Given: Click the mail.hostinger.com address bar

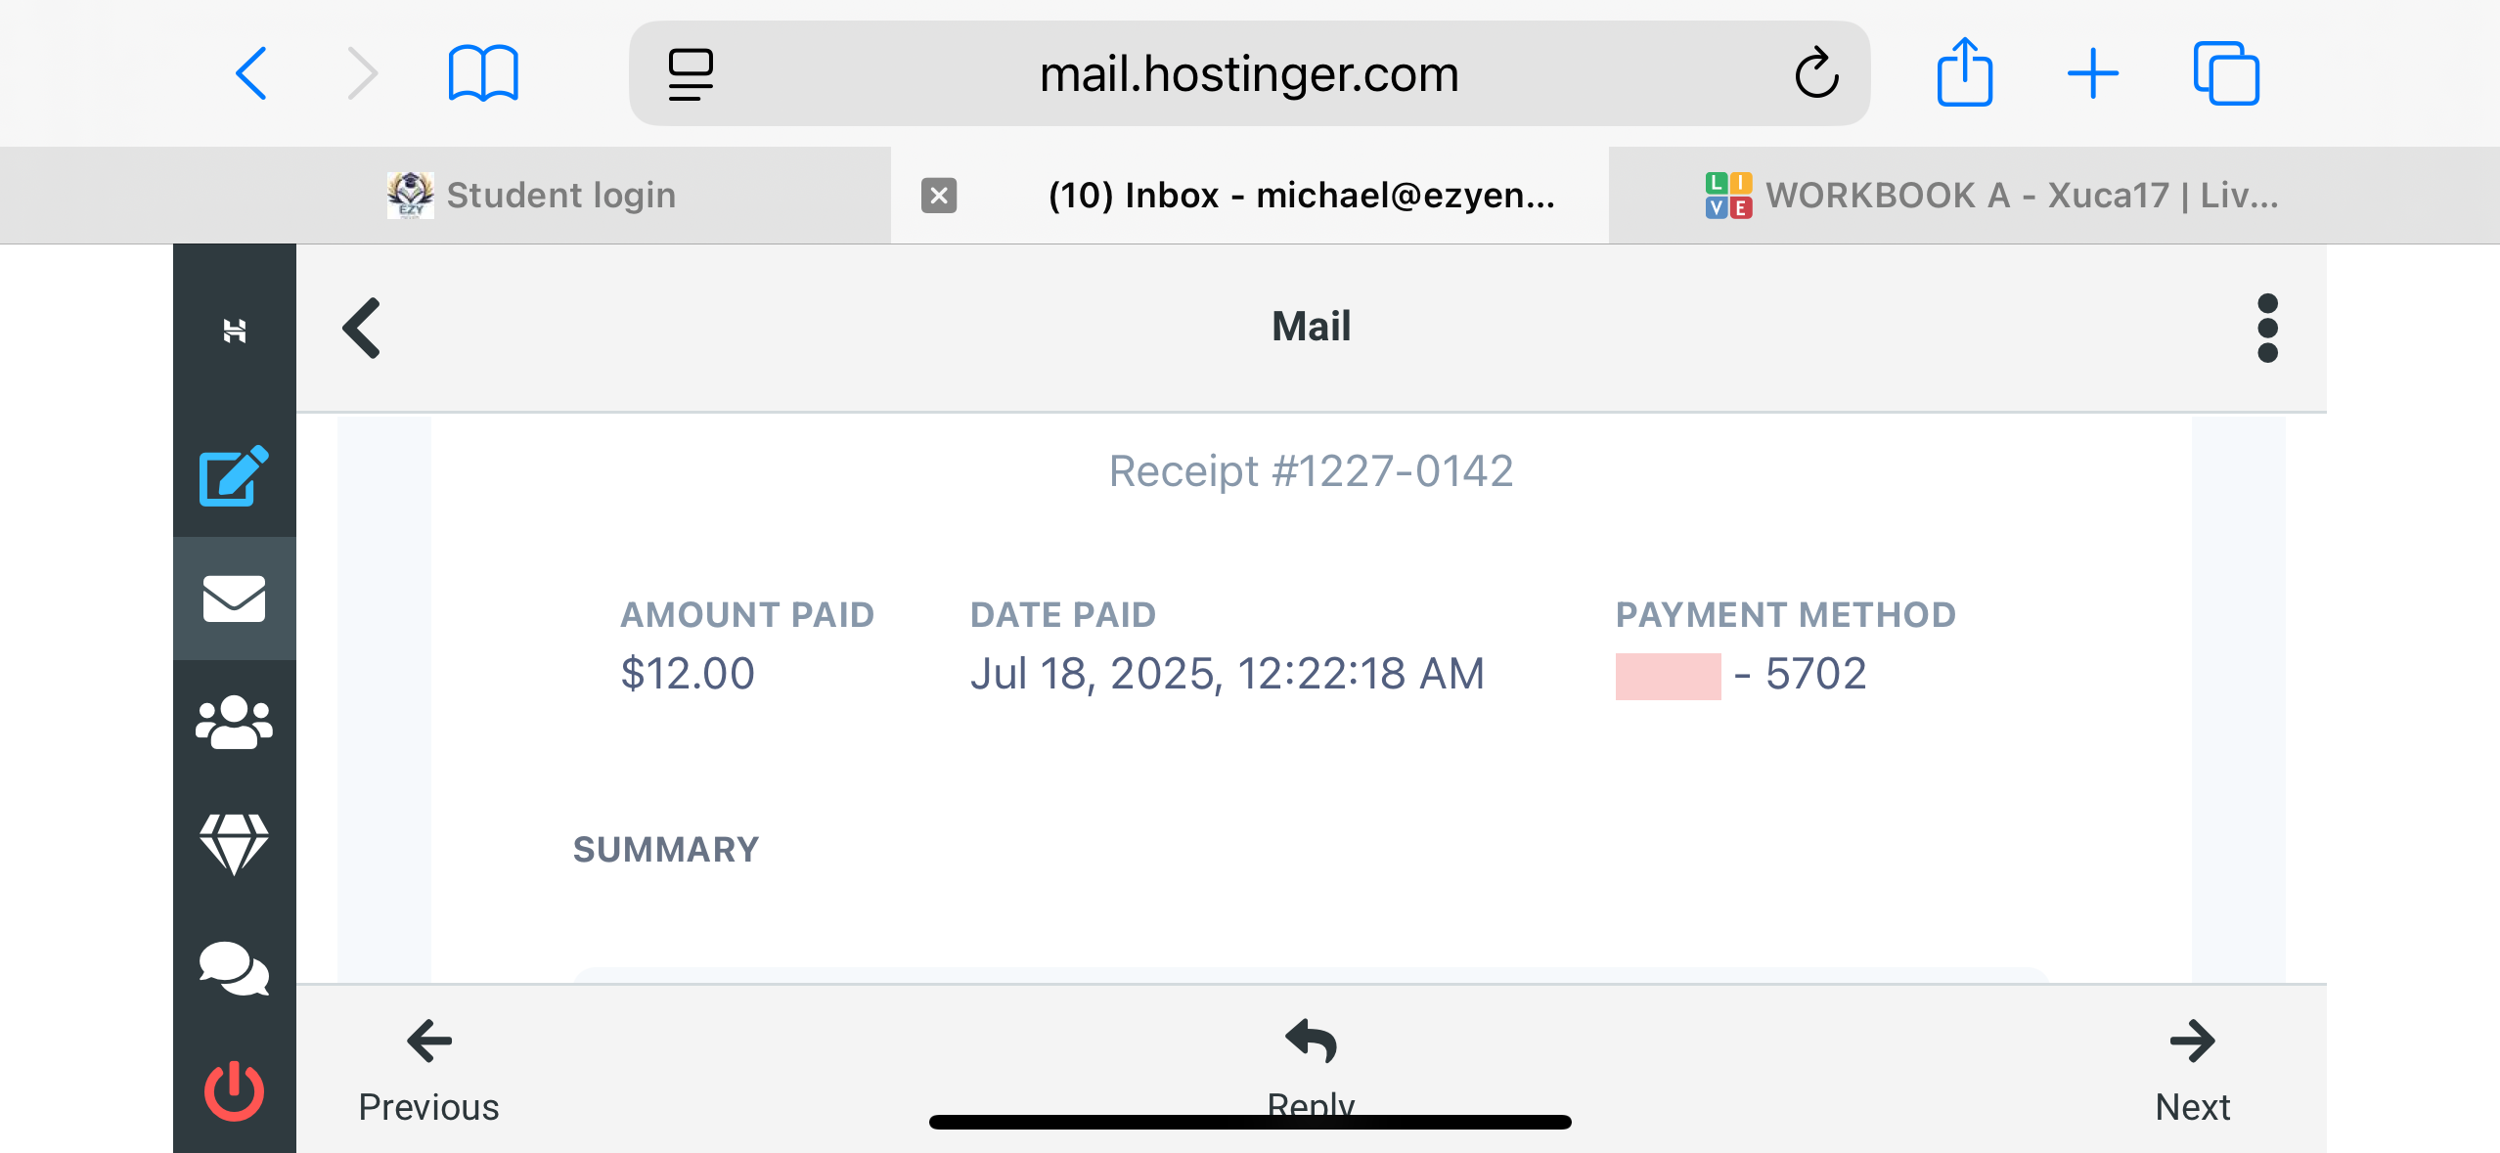Looking at the screenshot, I should pos(1248,74).
